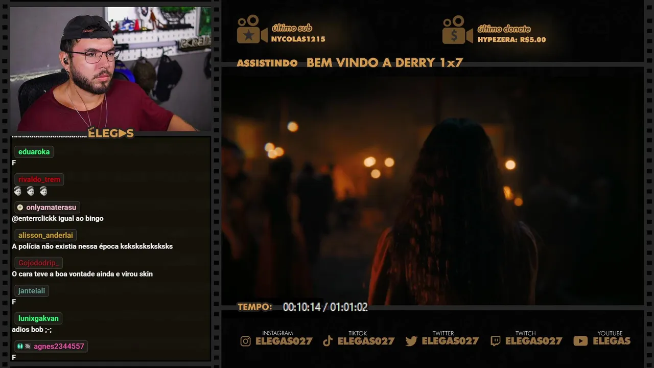Click the ELEGAS027 Instagram handle text
The height and width of the screenshot is (368, 654).
(x=284, y=341)
